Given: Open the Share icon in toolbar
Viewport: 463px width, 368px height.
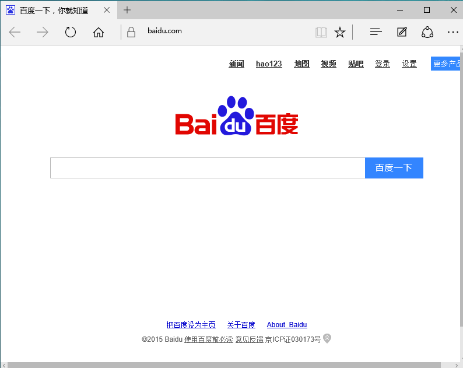Looking at the screenshot, I should click(x=427, y=32).
